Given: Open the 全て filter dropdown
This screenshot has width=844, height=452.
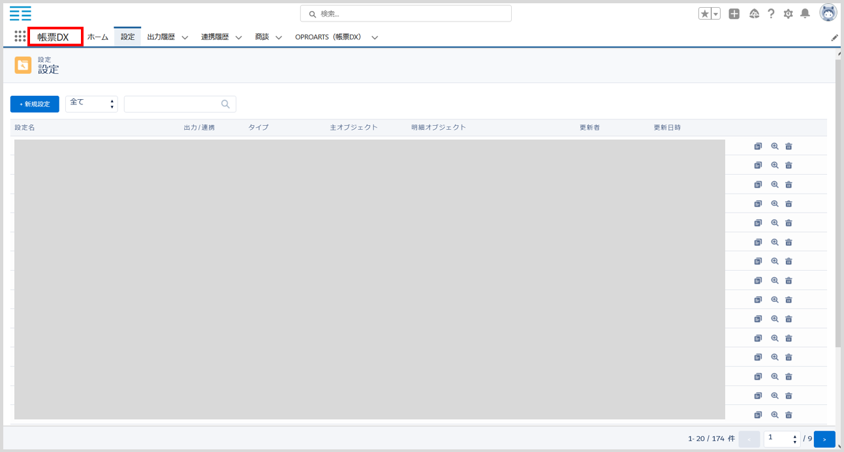Looking at the screenshot, I should (91, 104).
